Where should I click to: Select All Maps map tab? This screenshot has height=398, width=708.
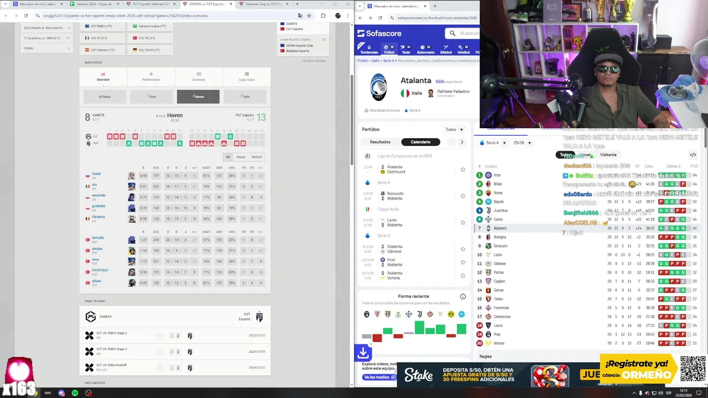click(105, 97)
